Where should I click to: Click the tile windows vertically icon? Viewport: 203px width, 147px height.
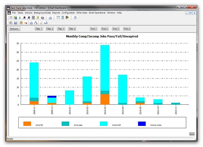(x=58, y=18)
